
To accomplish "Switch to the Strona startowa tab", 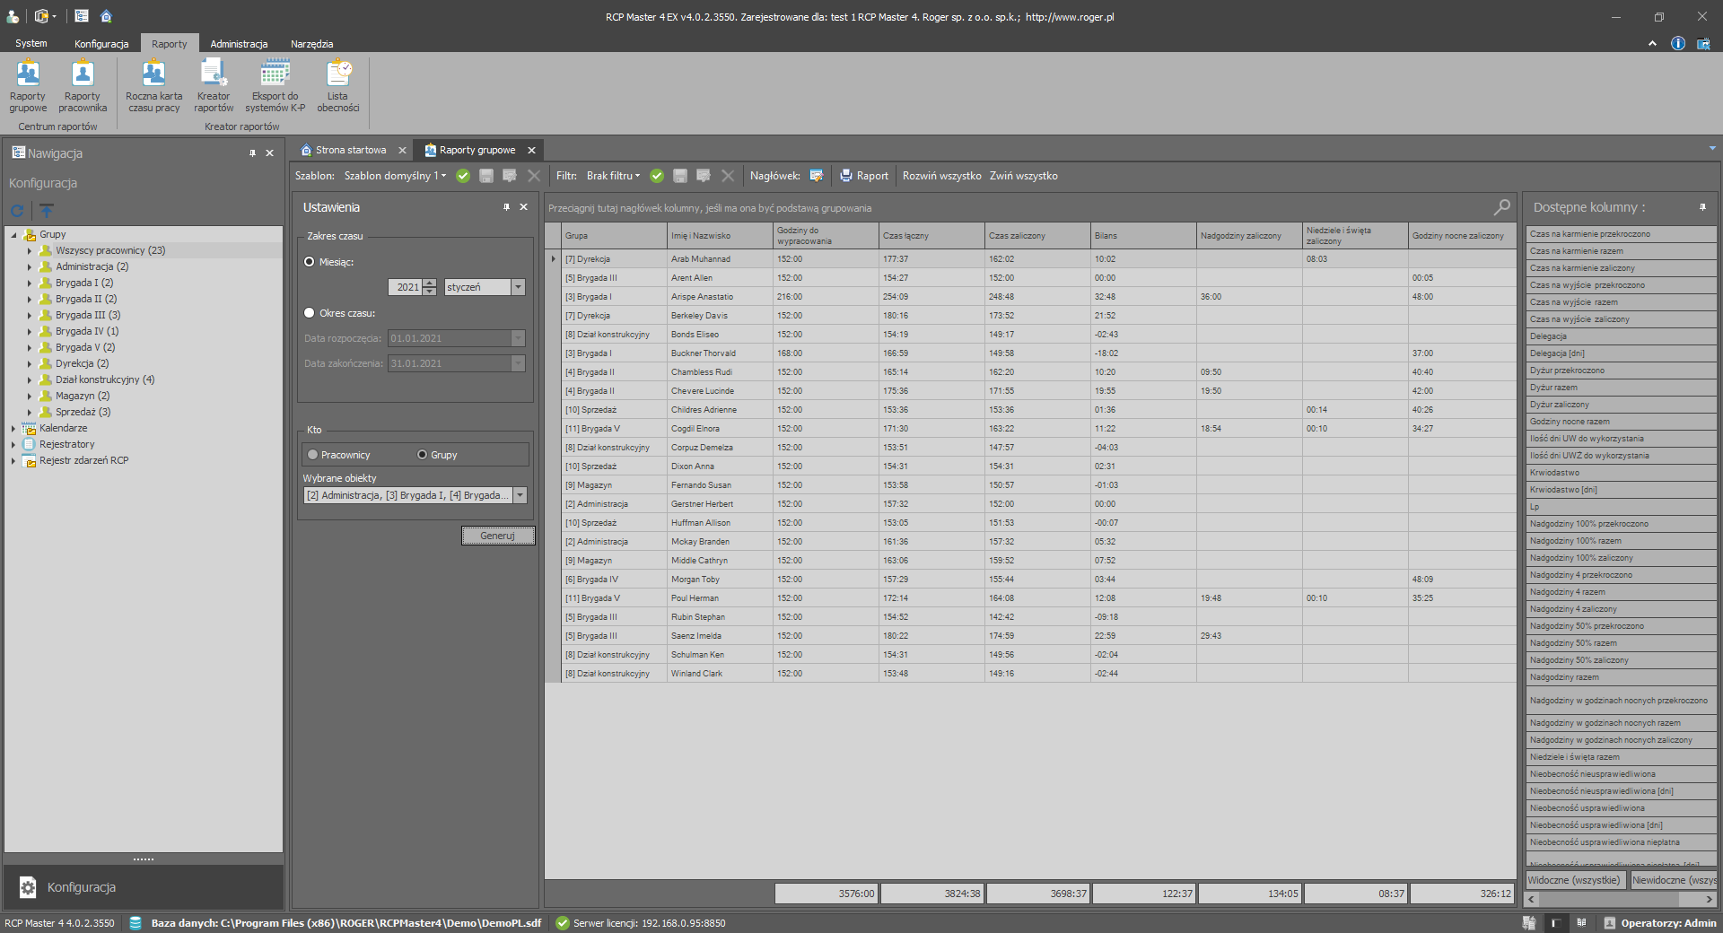I will coord(350,150).
